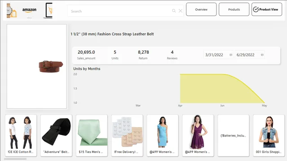Click the shopping cart tablet image
The width and height of the screenshot is (287, 161).
pyautogui.click(x=48, y=11)
